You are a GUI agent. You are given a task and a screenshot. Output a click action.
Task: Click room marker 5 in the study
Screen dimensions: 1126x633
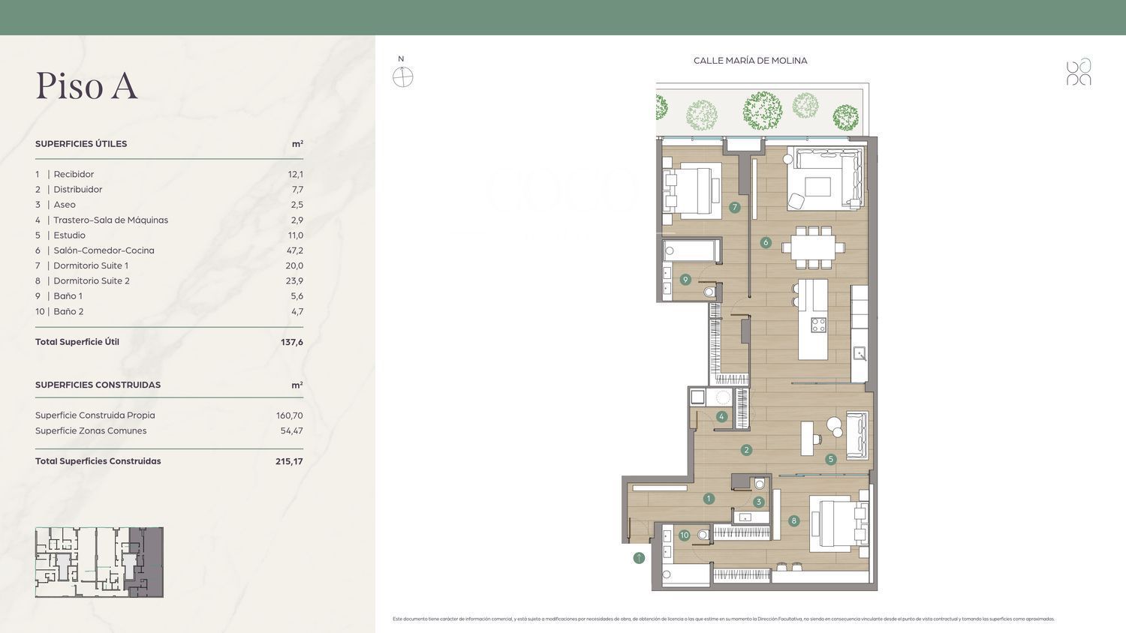[x=830, y=459]
